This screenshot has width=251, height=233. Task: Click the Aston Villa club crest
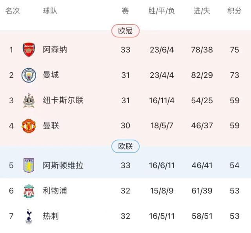click(29, 165)
